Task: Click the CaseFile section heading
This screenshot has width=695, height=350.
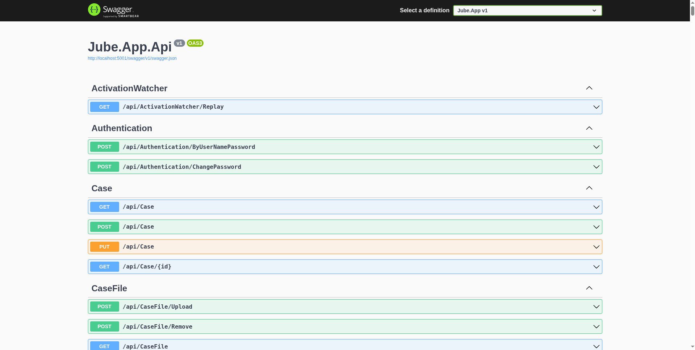Action: (109, 288)
